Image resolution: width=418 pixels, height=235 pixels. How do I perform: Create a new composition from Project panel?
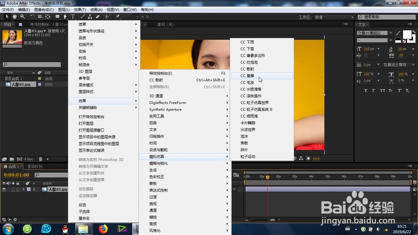[20, 159]
